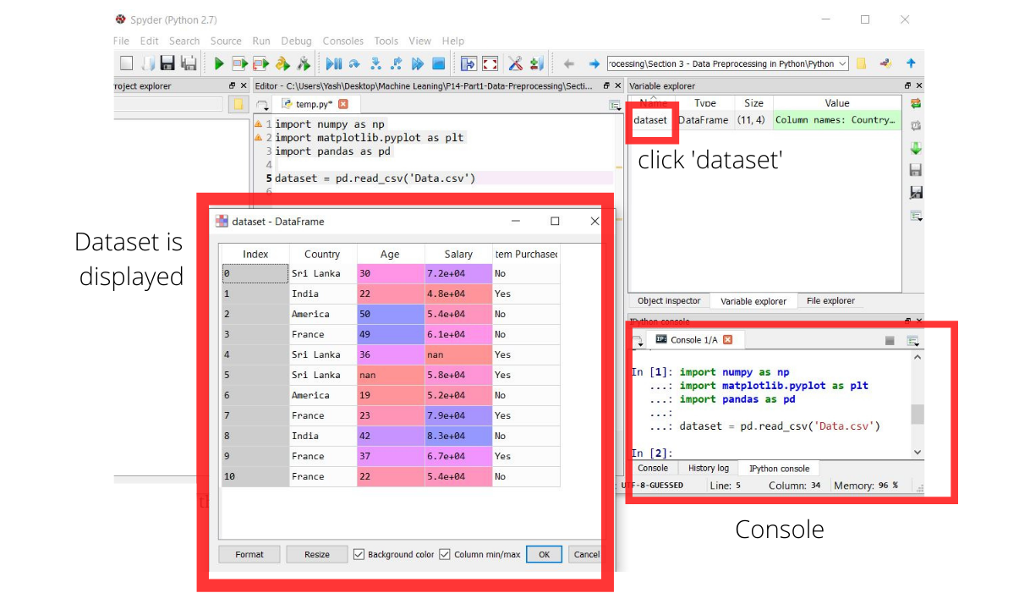Open the Run menu
The image size is (1019, 604).
pos(260,41)
